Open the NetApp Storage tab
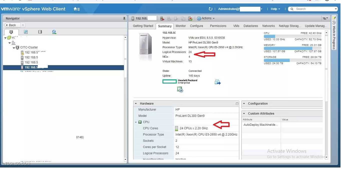This screenshot has height=169, width=342. click(x=290, y=26)
